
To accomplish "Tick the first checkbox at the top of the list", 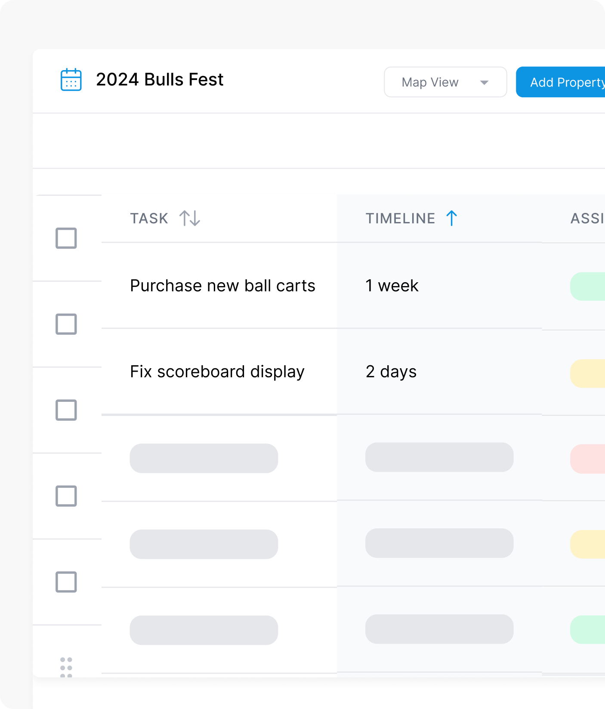I will (66, 238).
